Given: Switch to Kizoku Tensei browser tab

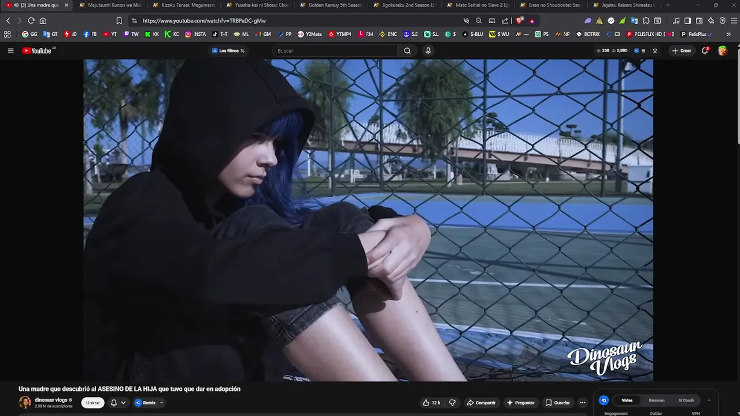Looking at the screenshot, I should (x=184, y=5).
